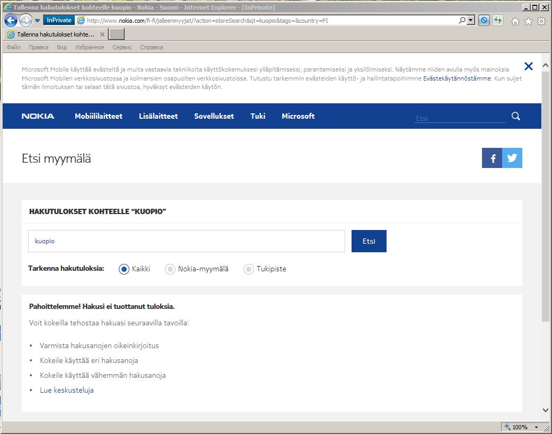Click the refresh page icon
Image resolution: width=552 pixels, height=434 pixels.
(x=497, y=21)
